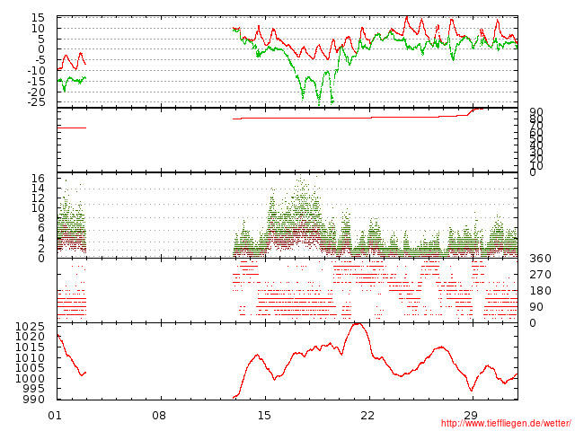Open the tieffliegen.de/wetter link

pyautogui.click(x=506, y=423)
